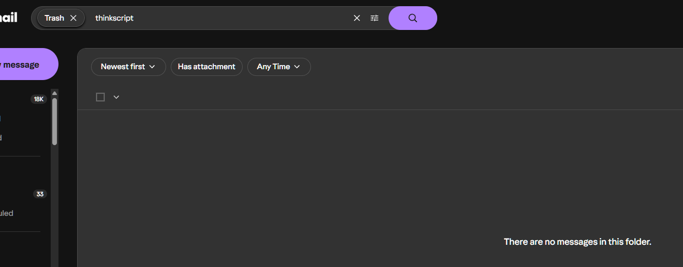Click the sidebar scrollbar thumb
683x267 pixels.
pos(54,121)
